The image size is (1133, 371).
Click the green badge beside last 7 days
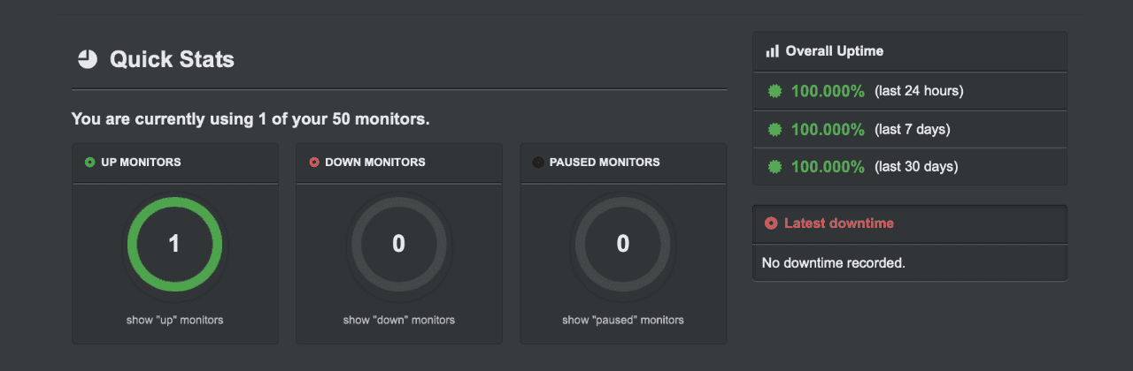[x=775, y=129]
